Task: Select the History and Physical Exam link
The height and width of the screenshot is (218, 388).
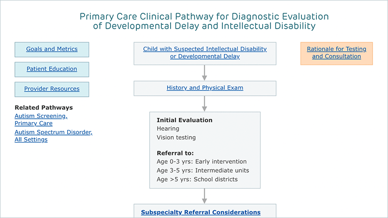Action: point(205,88)
